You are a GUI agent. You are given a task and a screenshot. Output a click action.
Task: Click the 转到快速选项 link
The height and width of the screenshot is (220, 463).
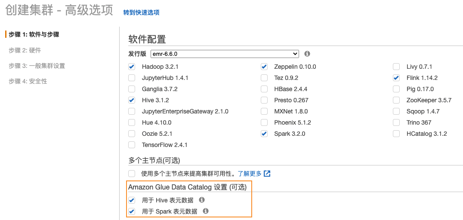[x=142, y=13]
